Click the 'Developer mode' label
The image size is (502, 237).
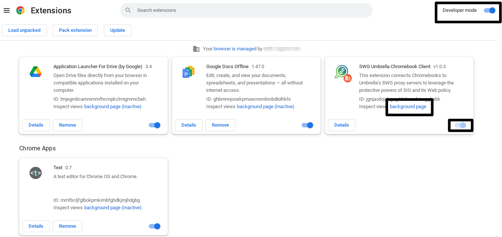460,10
